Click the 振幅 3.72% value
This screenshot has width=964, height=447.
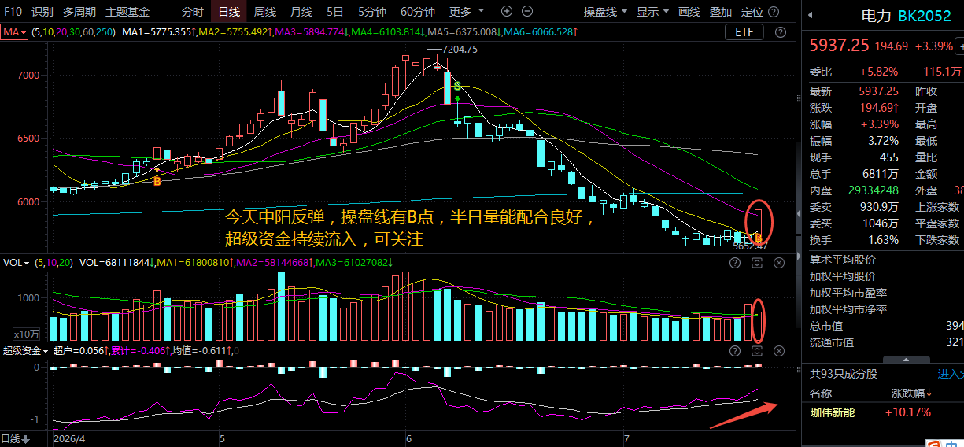coord(884,141)
